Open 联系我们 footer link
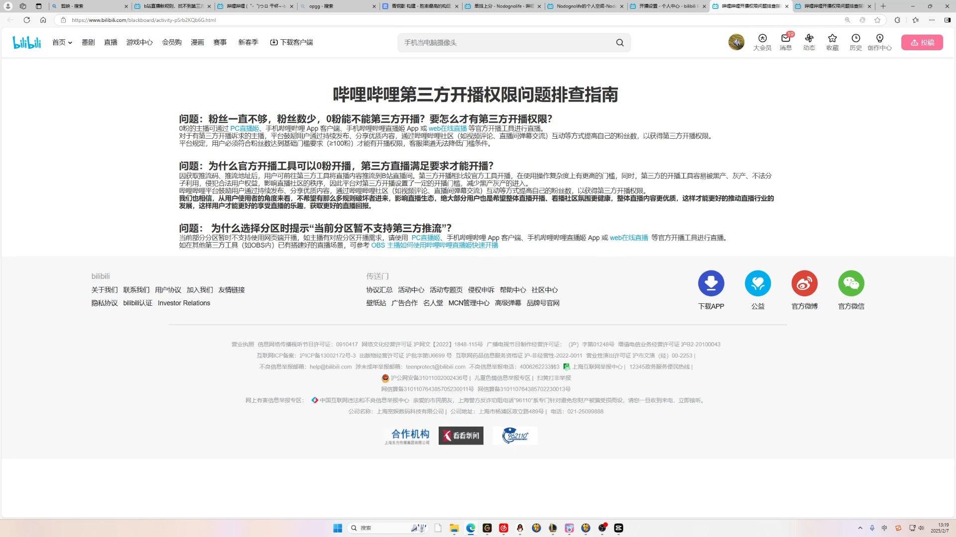The height and width of the screenshot is (537, 956). pyautogui.click(x=136, y=290)
